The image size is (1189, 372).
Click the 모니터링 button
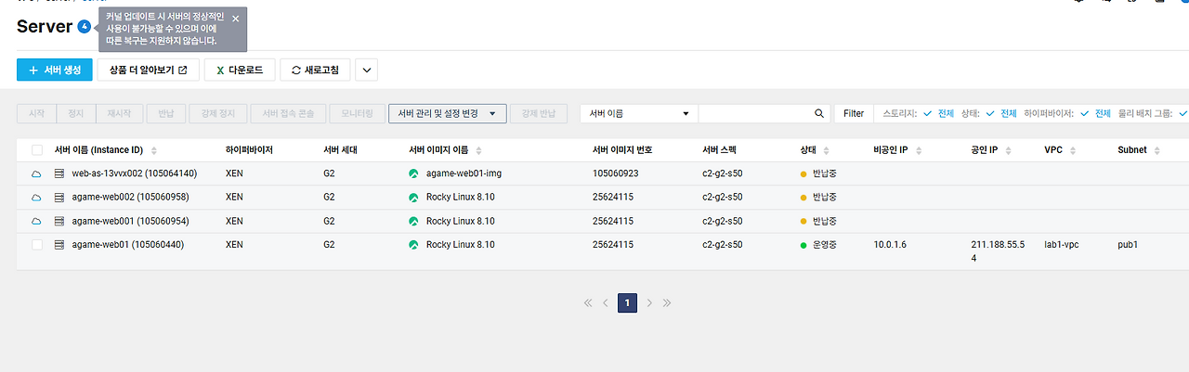pos(356,113)
